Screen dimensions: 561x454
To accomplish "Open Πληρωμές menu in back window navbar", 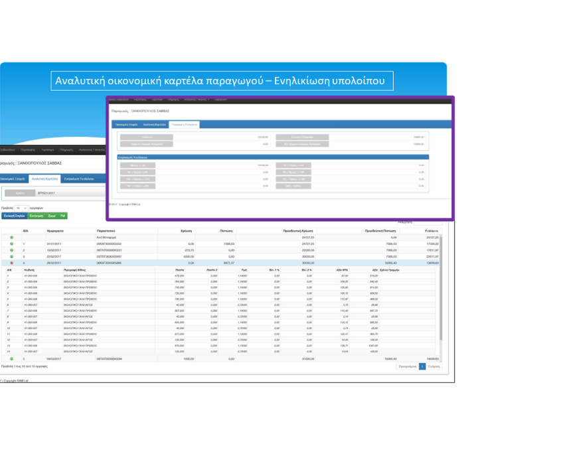I will pyautogui.click(x=66, y=150).
